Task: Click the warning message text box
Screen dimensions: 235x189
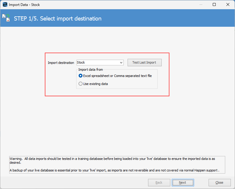Action: 117,165
